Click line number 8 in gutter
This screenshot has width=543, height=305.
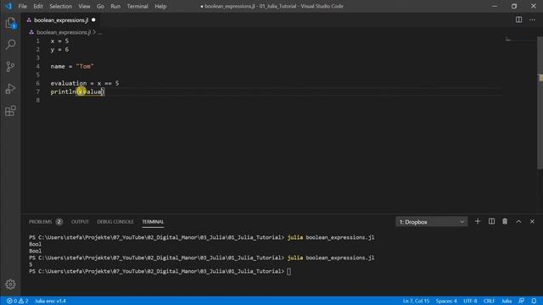(37, 100)
